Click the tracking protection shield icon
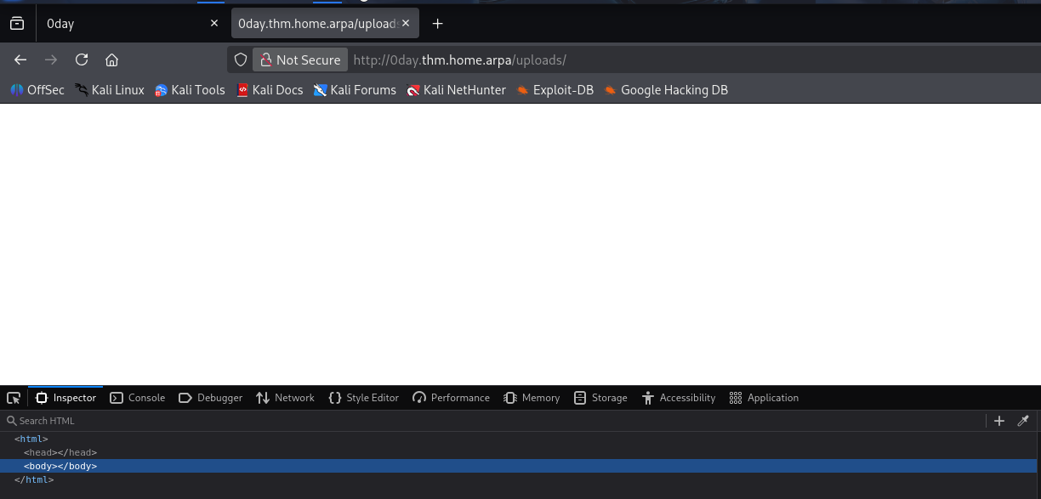Image resolution: width=1041 pixels, height=499 pixels. click(241, 60)
